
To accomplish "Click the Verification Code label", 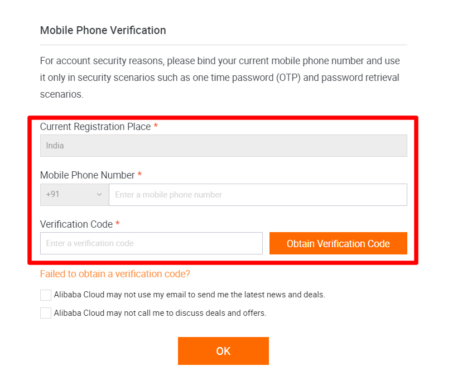I will click(x=74, y=224).
